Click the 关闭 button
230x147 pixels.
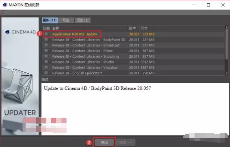[x=104, y=142]
